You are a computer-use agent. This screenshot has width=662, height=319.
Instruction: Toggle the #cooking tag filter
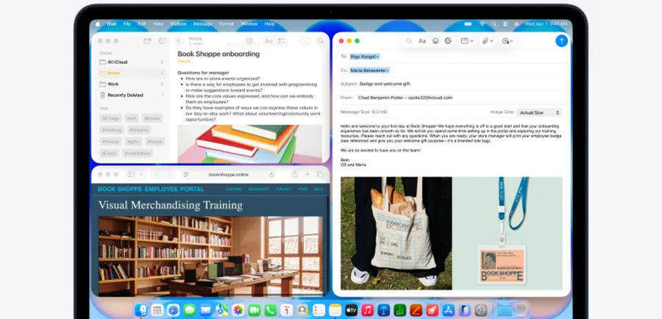click(111, 129)
